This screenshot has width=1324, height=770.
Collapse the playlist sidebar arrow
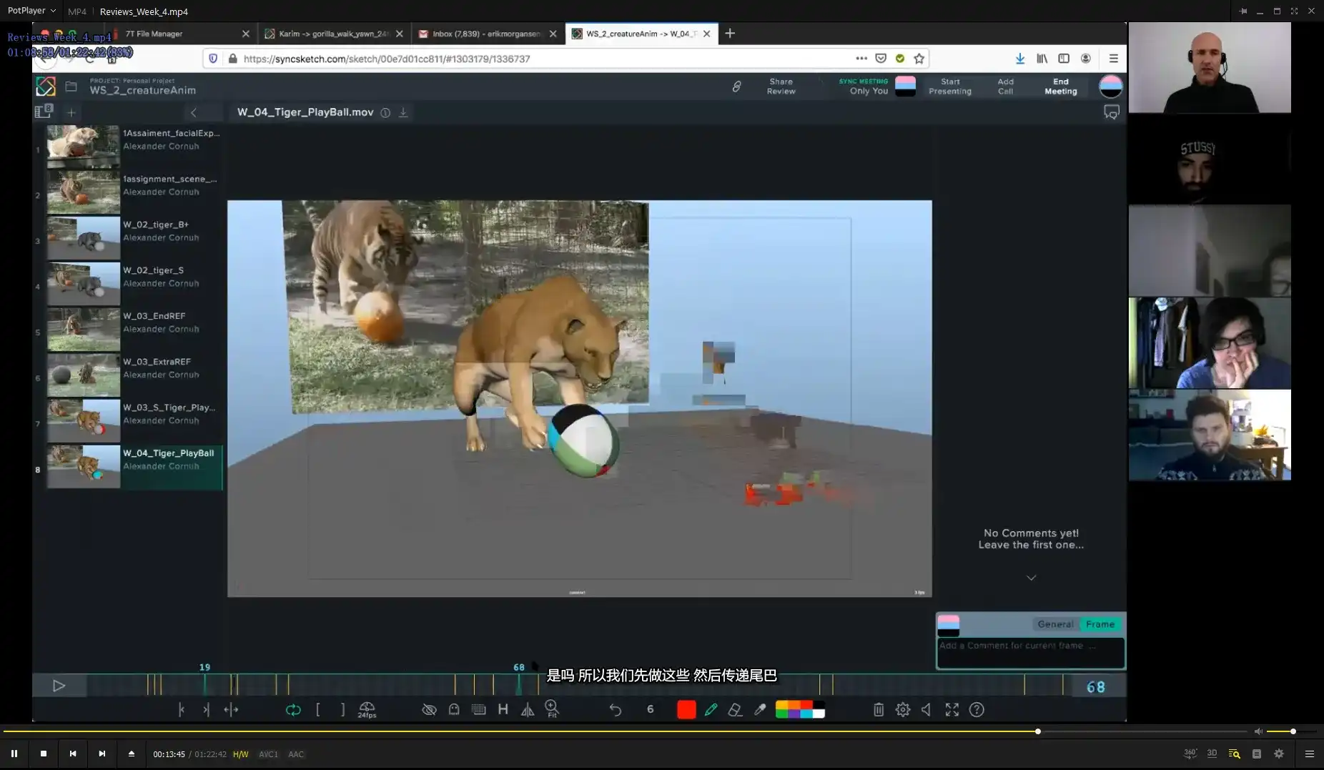point(194,112)
